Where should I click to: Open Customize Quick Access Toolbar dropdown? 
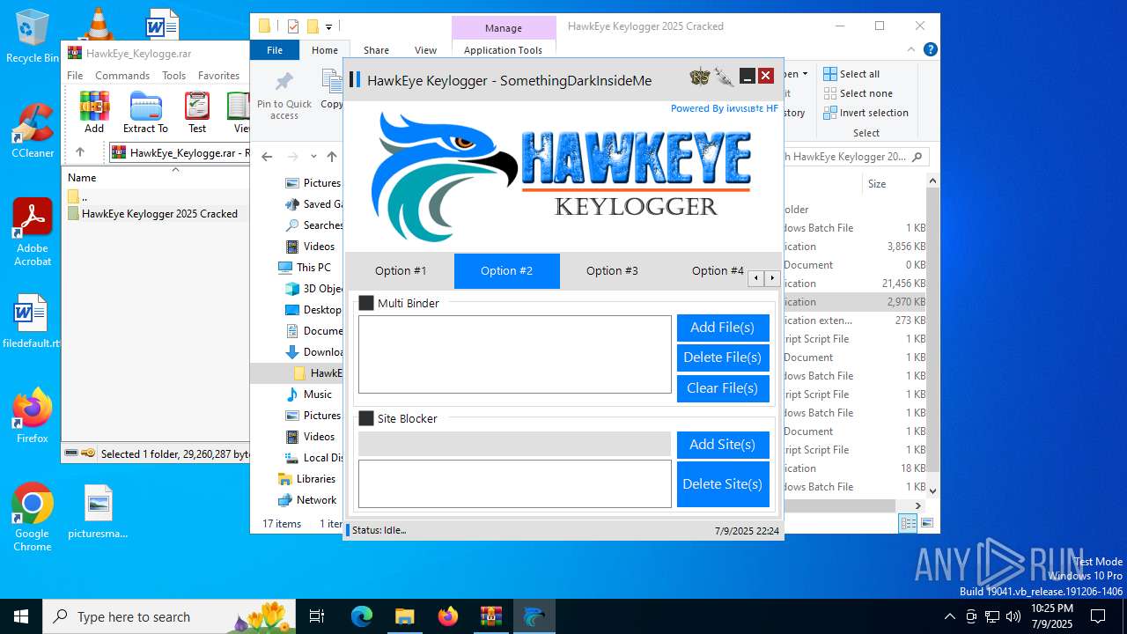[x=328, y=27]
